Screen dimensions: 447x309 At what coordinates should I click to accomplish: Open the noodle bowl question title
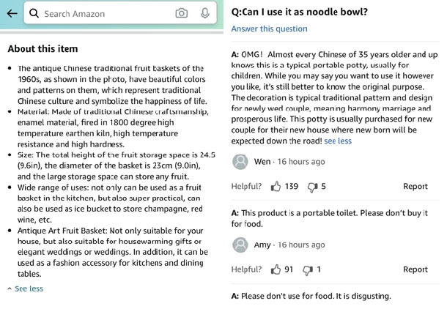point(299,12)
